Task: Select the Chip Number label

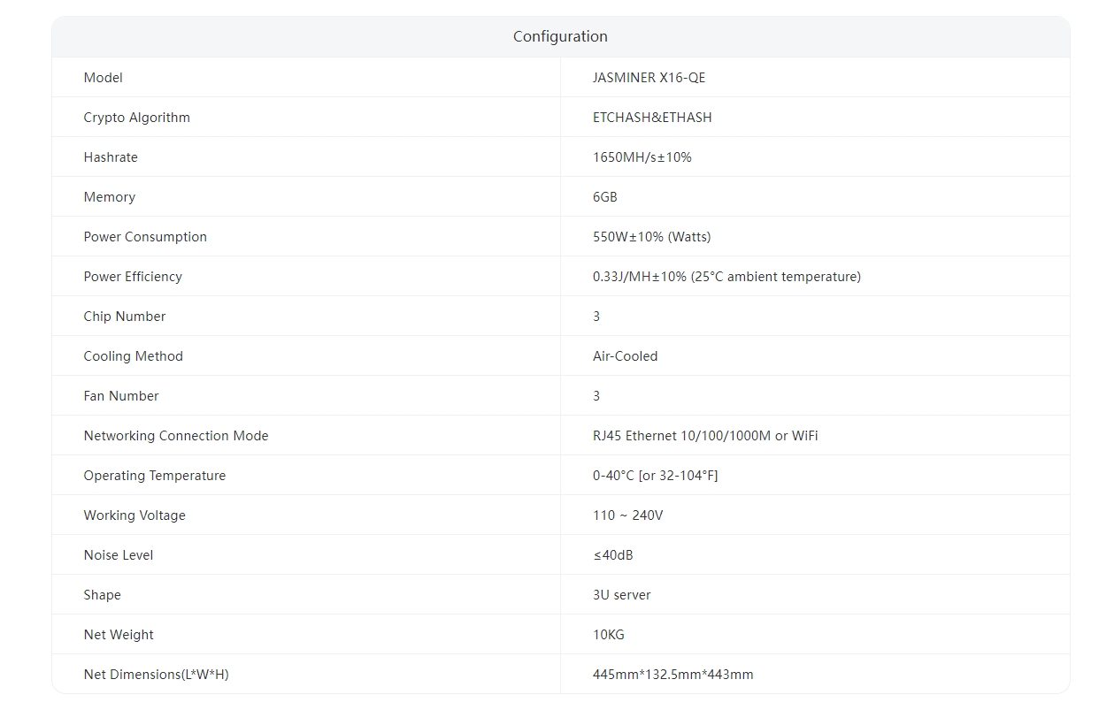Action: click(124, 317)
